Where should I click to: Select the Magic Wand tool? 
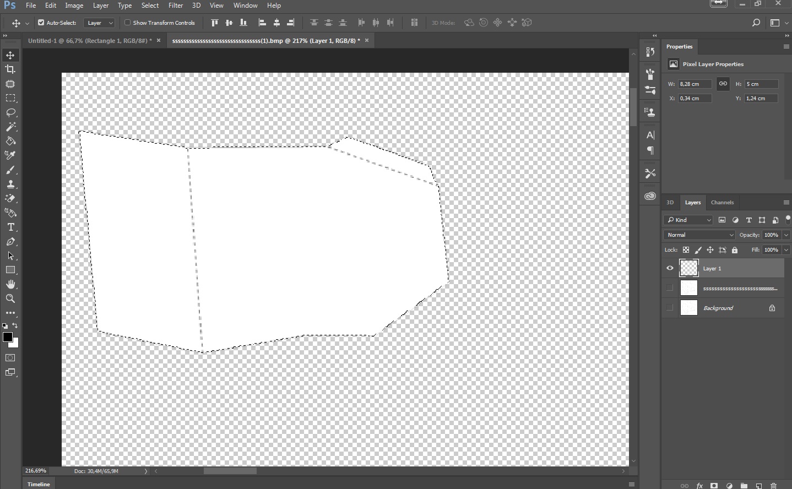(x=10, y=127)
